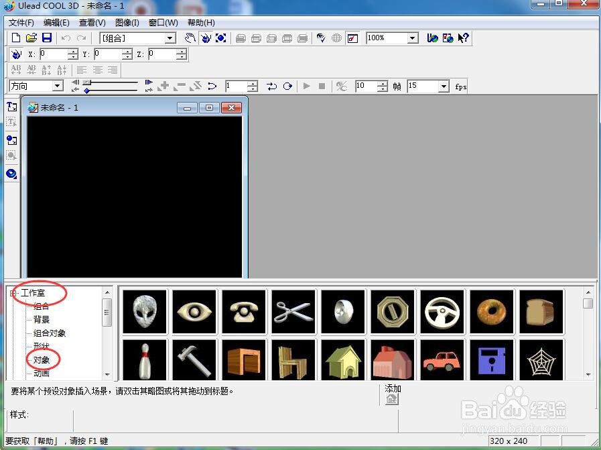The image size is (601, 450).
Task: Open the 窗口(W) menu
Action: [x=163, y=23]
